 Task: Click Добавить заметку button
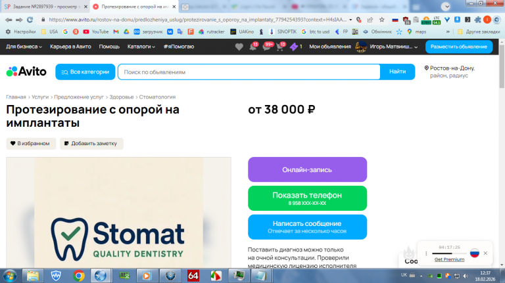[x=91, y=143]
